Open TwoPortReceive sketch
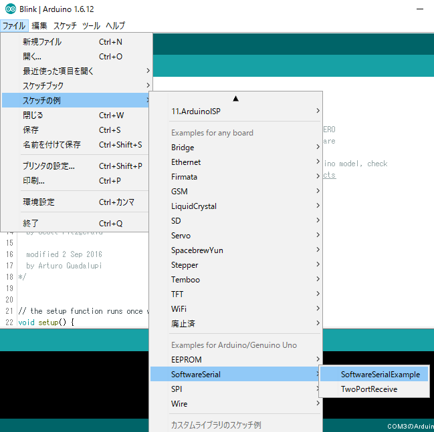 coord(374,389)
